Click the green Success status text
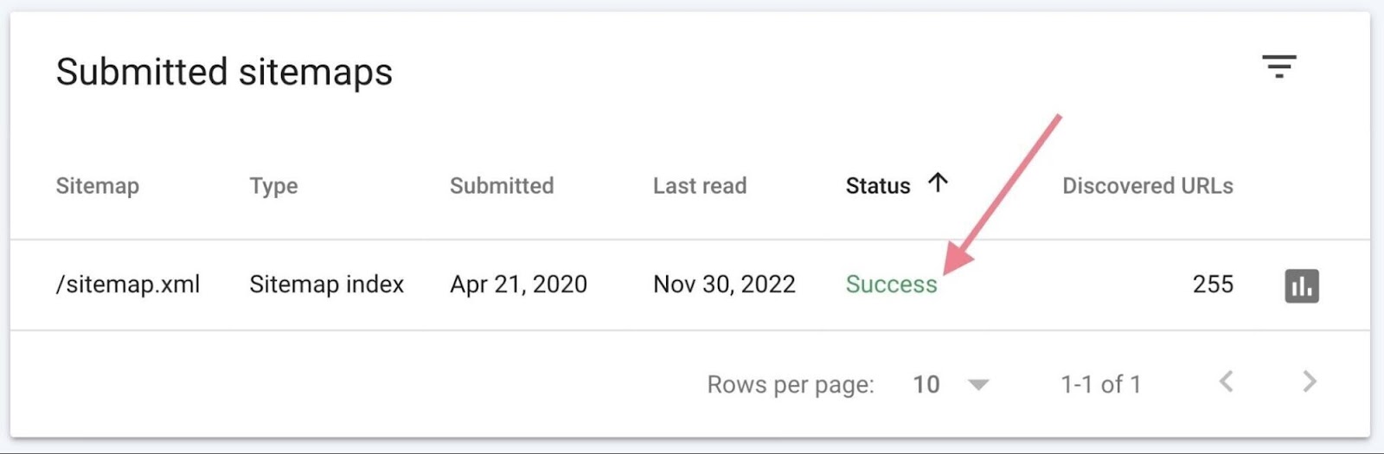1384x454 pixels. (891, 285)
